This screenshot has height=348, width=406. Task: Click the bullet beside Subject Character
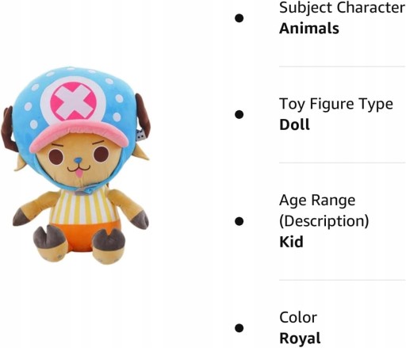pyautogui.click(x=239, y=18)
